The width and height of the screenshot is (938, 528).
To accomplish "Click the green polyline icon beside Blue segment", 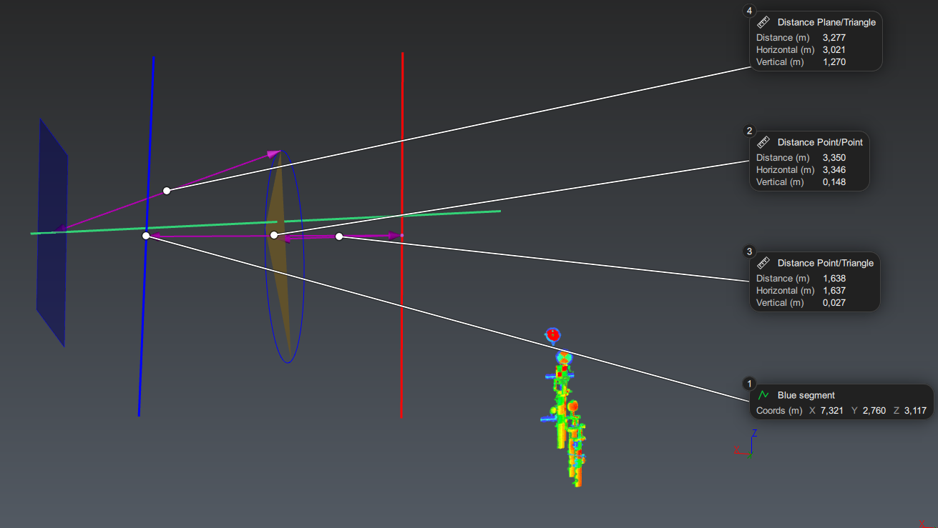I will click(763, 395).
